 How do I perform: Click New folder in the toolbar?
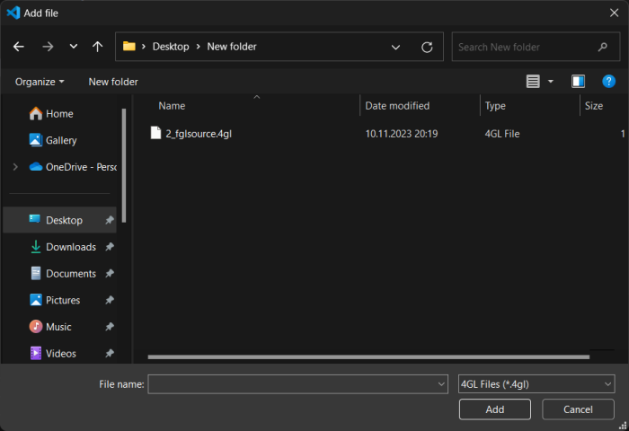(113, 82)
